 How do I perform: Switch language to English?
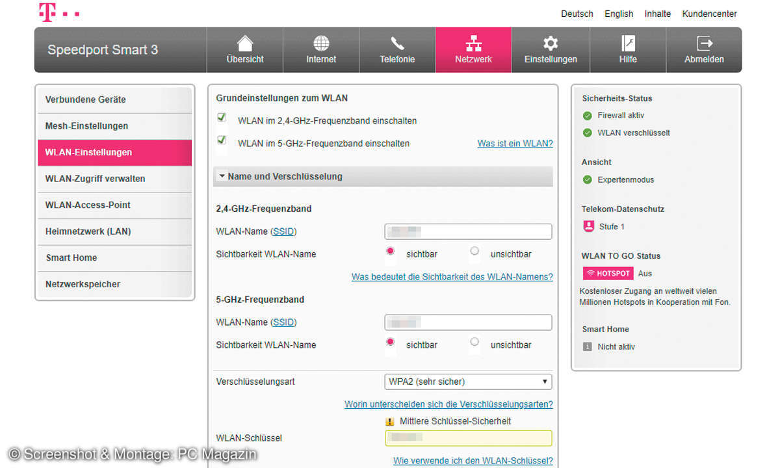619,14
